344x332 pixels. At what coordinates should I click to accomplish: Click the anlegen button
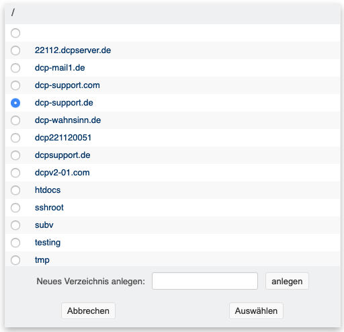click(287, 281)
